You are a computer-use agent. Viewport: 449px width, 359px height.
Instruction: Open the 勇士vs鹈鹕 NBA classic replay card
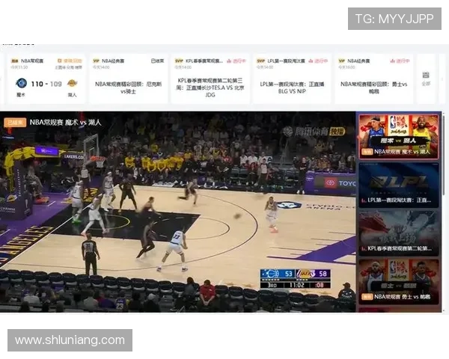point(374,79)
